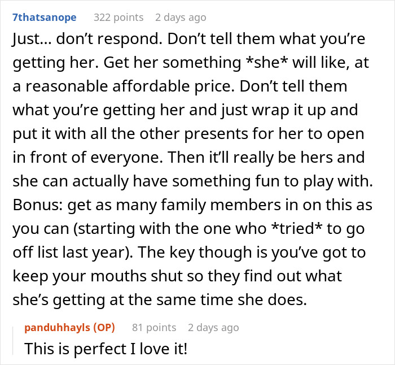
Task: Open the 7thatsanope user profile
Action: [44, 18]
